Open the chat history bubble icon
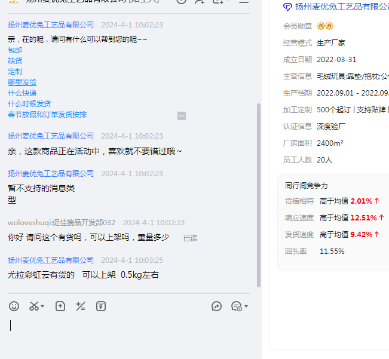Screen dimensions: 389x359 point(235,306)
